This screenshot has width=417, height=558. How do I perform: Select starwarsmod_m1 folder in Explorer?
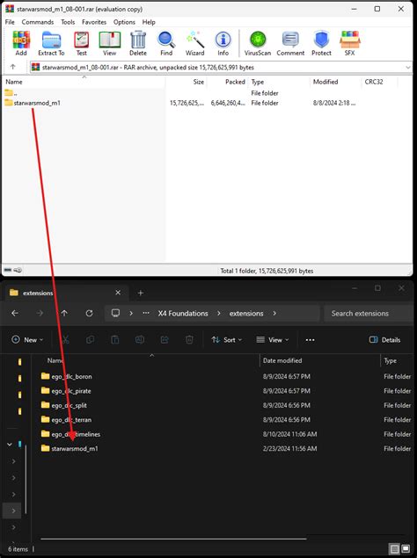click(69, 448)
